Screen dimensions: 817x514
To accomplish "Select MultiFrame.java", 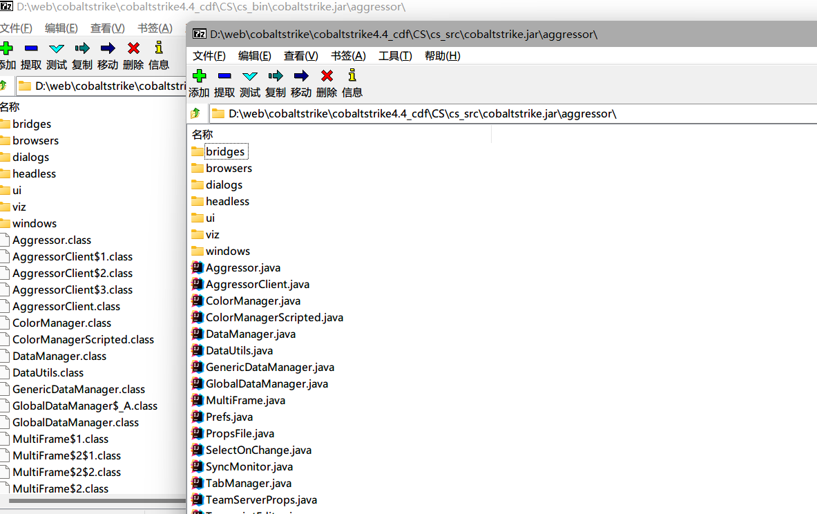I will pos(239,401).
